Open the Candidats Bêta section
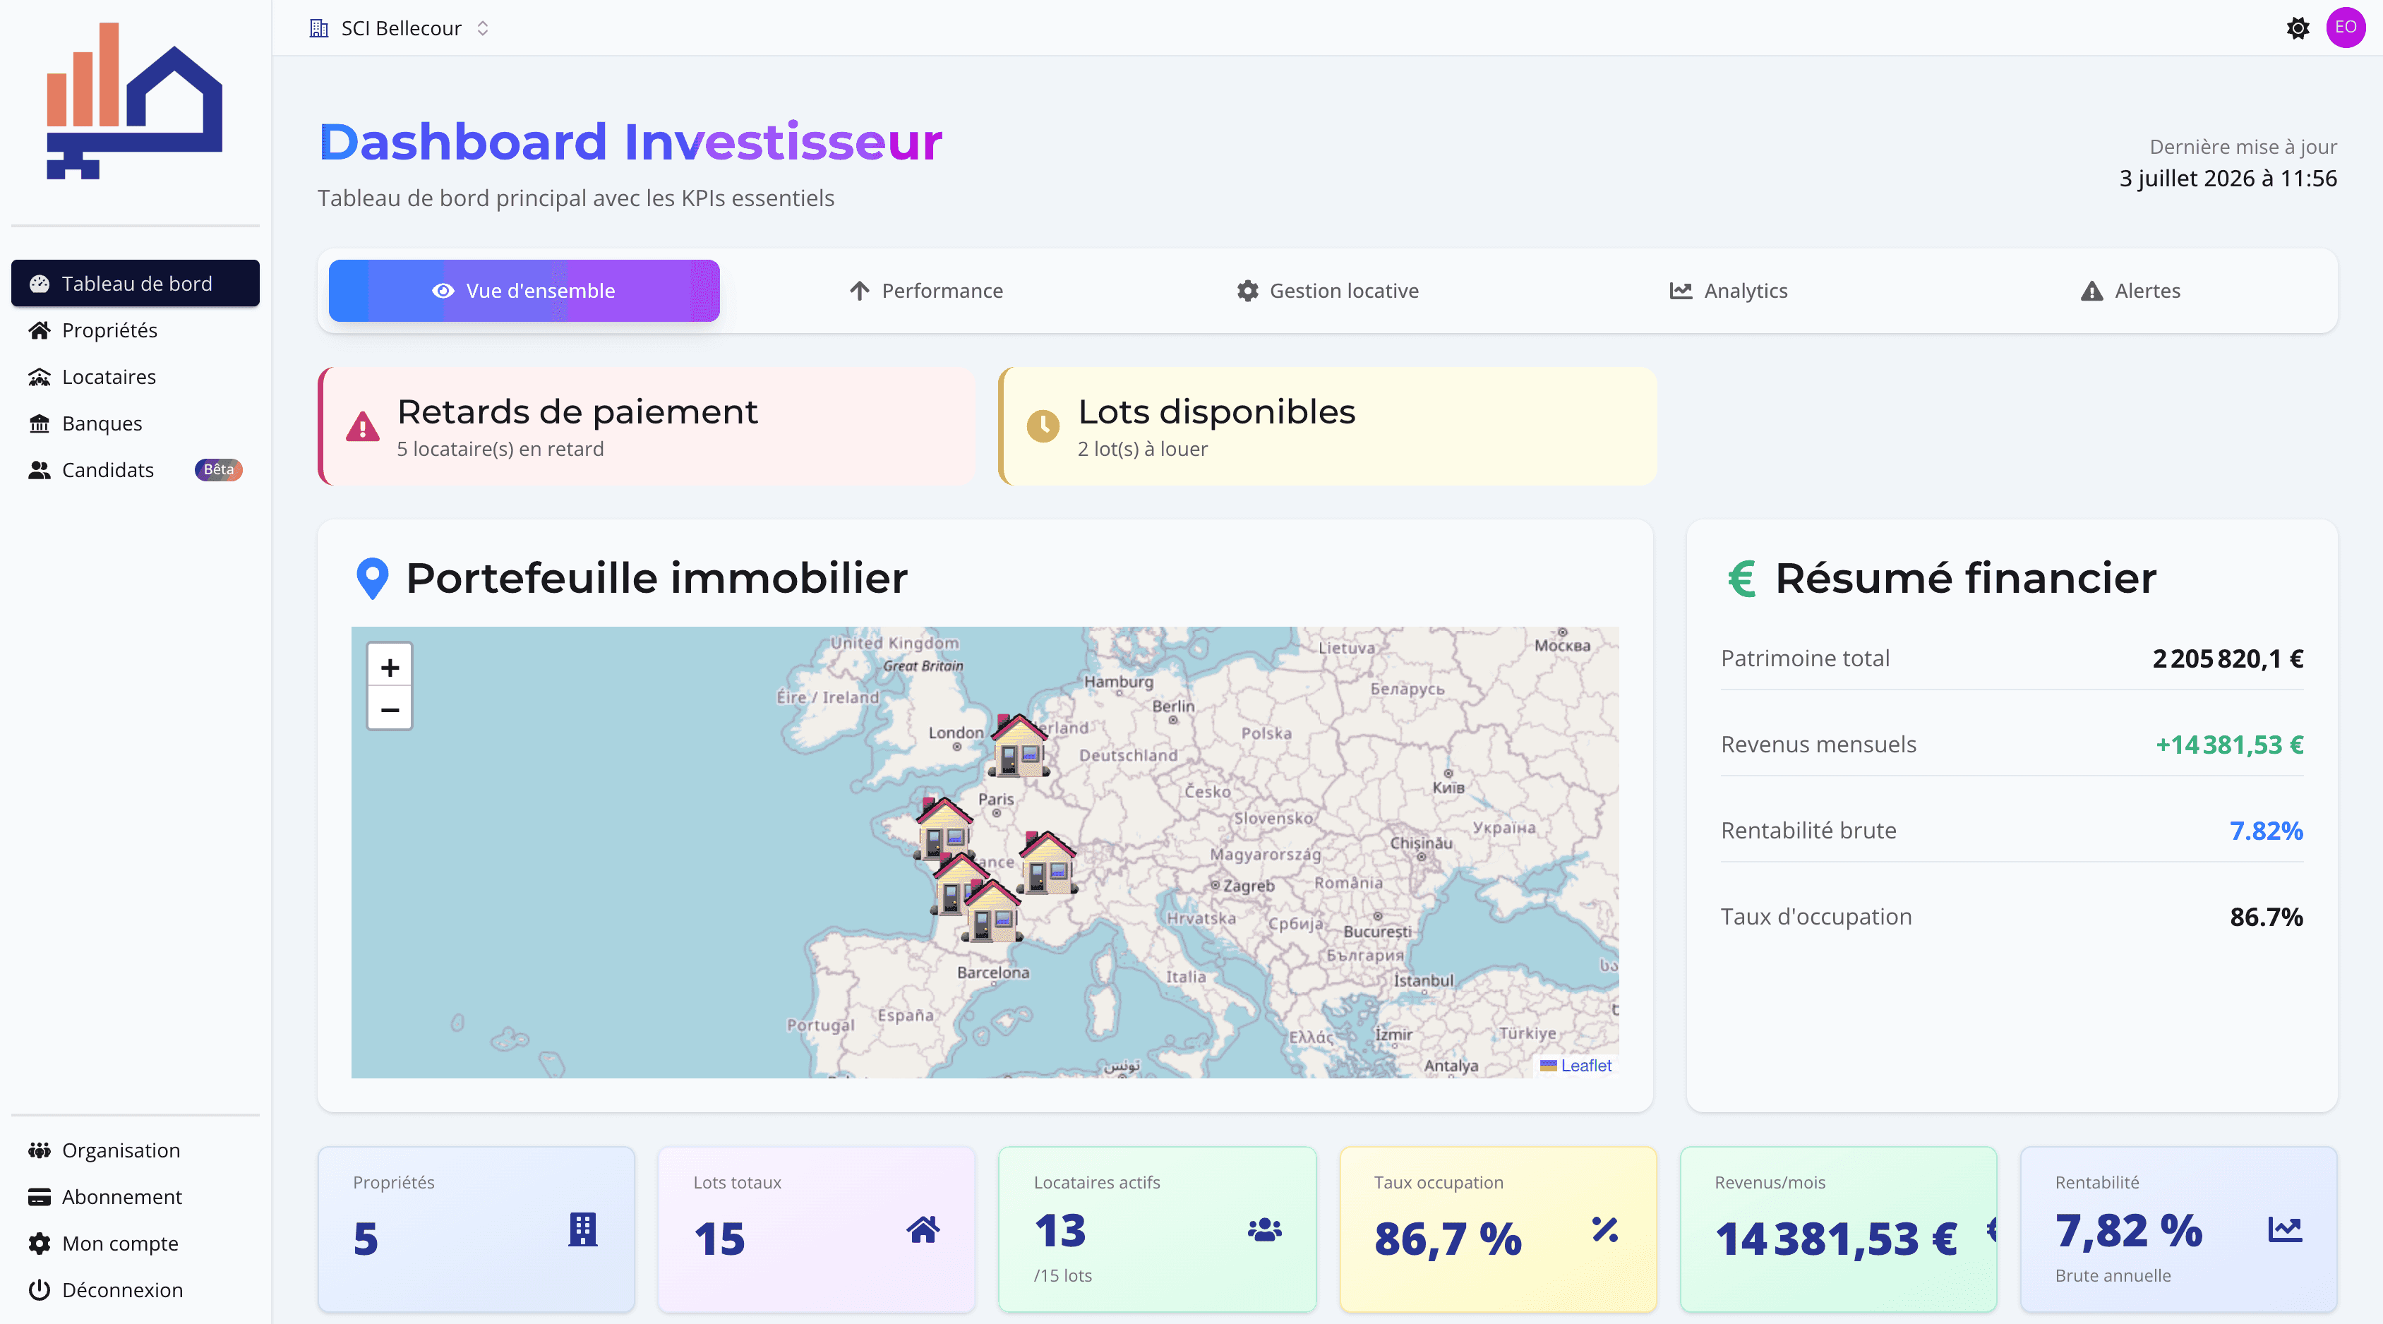Viewport: 2383px width, 1324px height. point(135,470)
